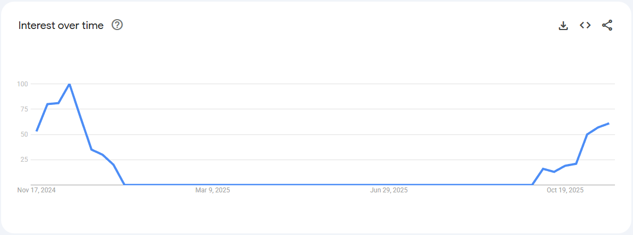Viewport: 633px width, 235px height.
Task: Share the Interest over time chart
Action: [607, 25]
